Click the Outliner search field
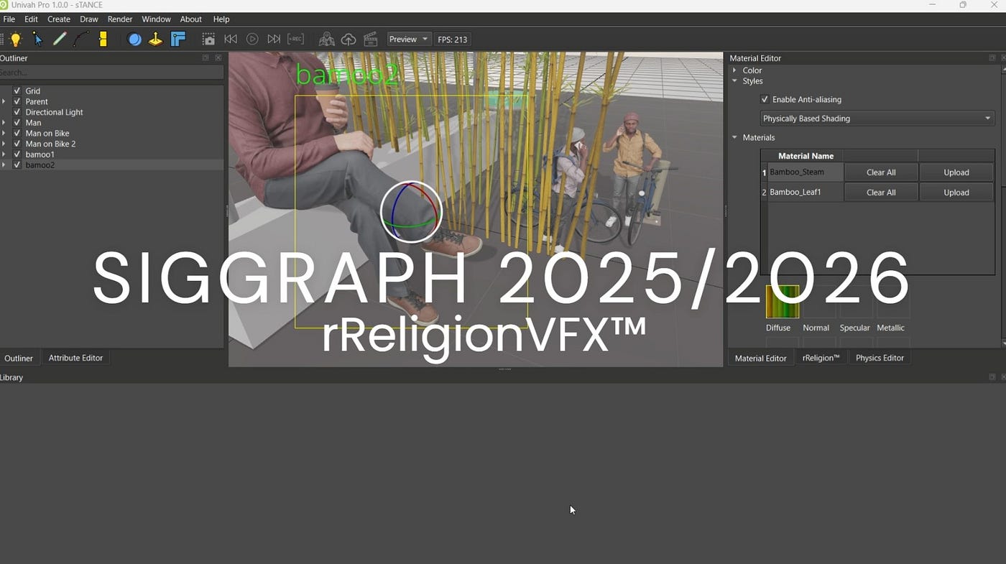 (111, 73)
